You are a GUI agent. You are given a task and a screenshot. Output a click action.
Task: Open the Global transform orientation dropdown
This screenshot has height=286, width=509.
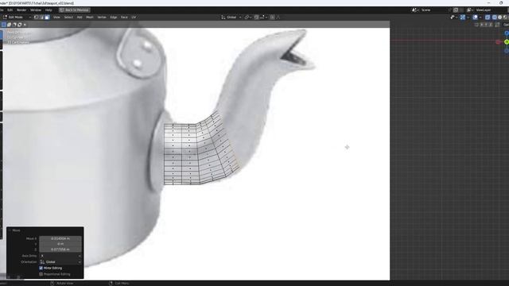coord(231,17)
